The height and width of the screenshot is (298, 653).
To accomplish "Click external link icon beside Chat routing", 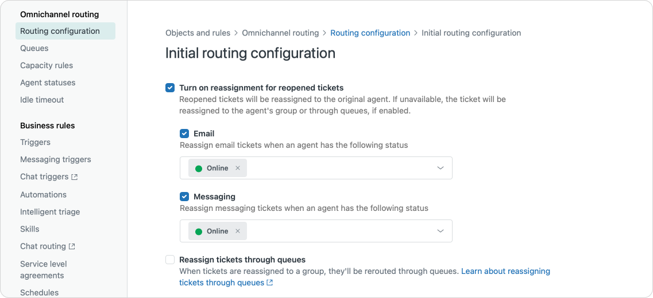I will [72, 246].
